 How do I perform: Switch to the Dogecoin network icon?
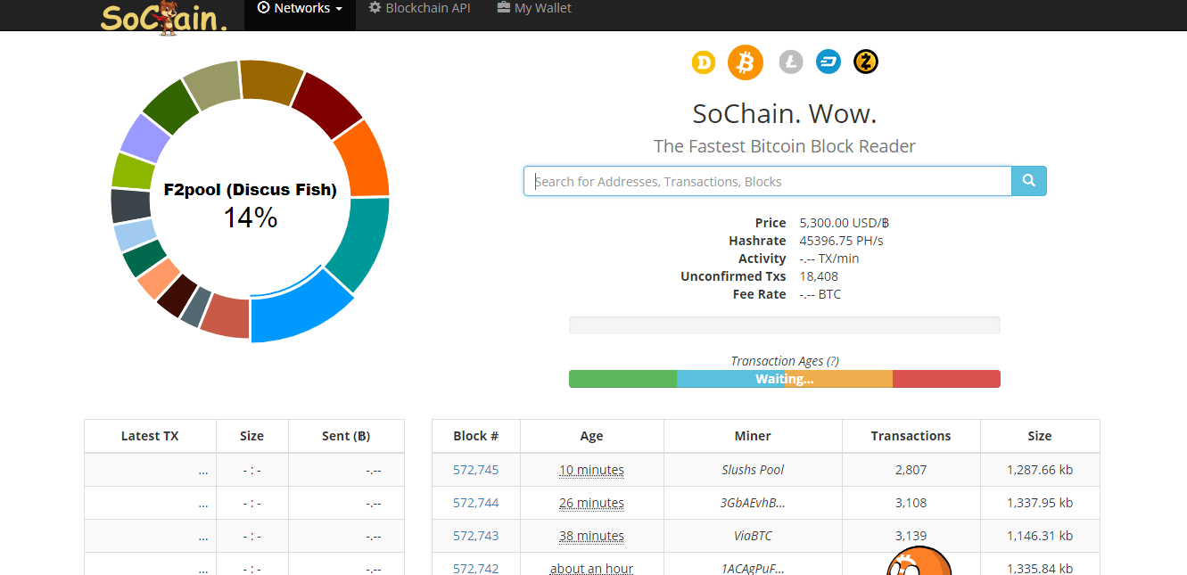pyautogui.click(x=704, y=62)
